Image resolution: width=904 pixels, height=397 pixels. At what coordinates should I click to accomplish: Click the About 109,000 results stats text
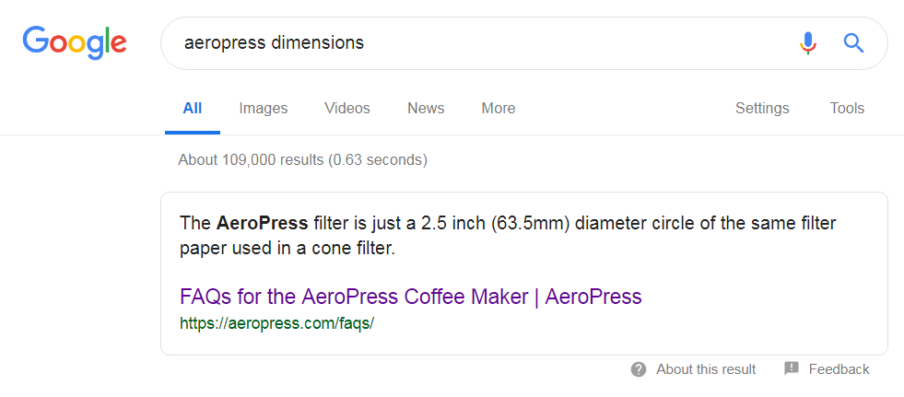pos(302,159)
